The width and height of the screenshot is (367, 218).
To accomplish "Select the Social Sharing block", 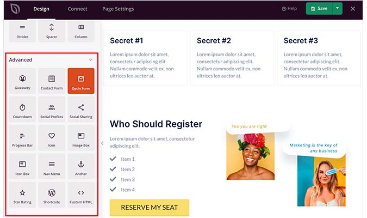I will click(x=80, y=110).
